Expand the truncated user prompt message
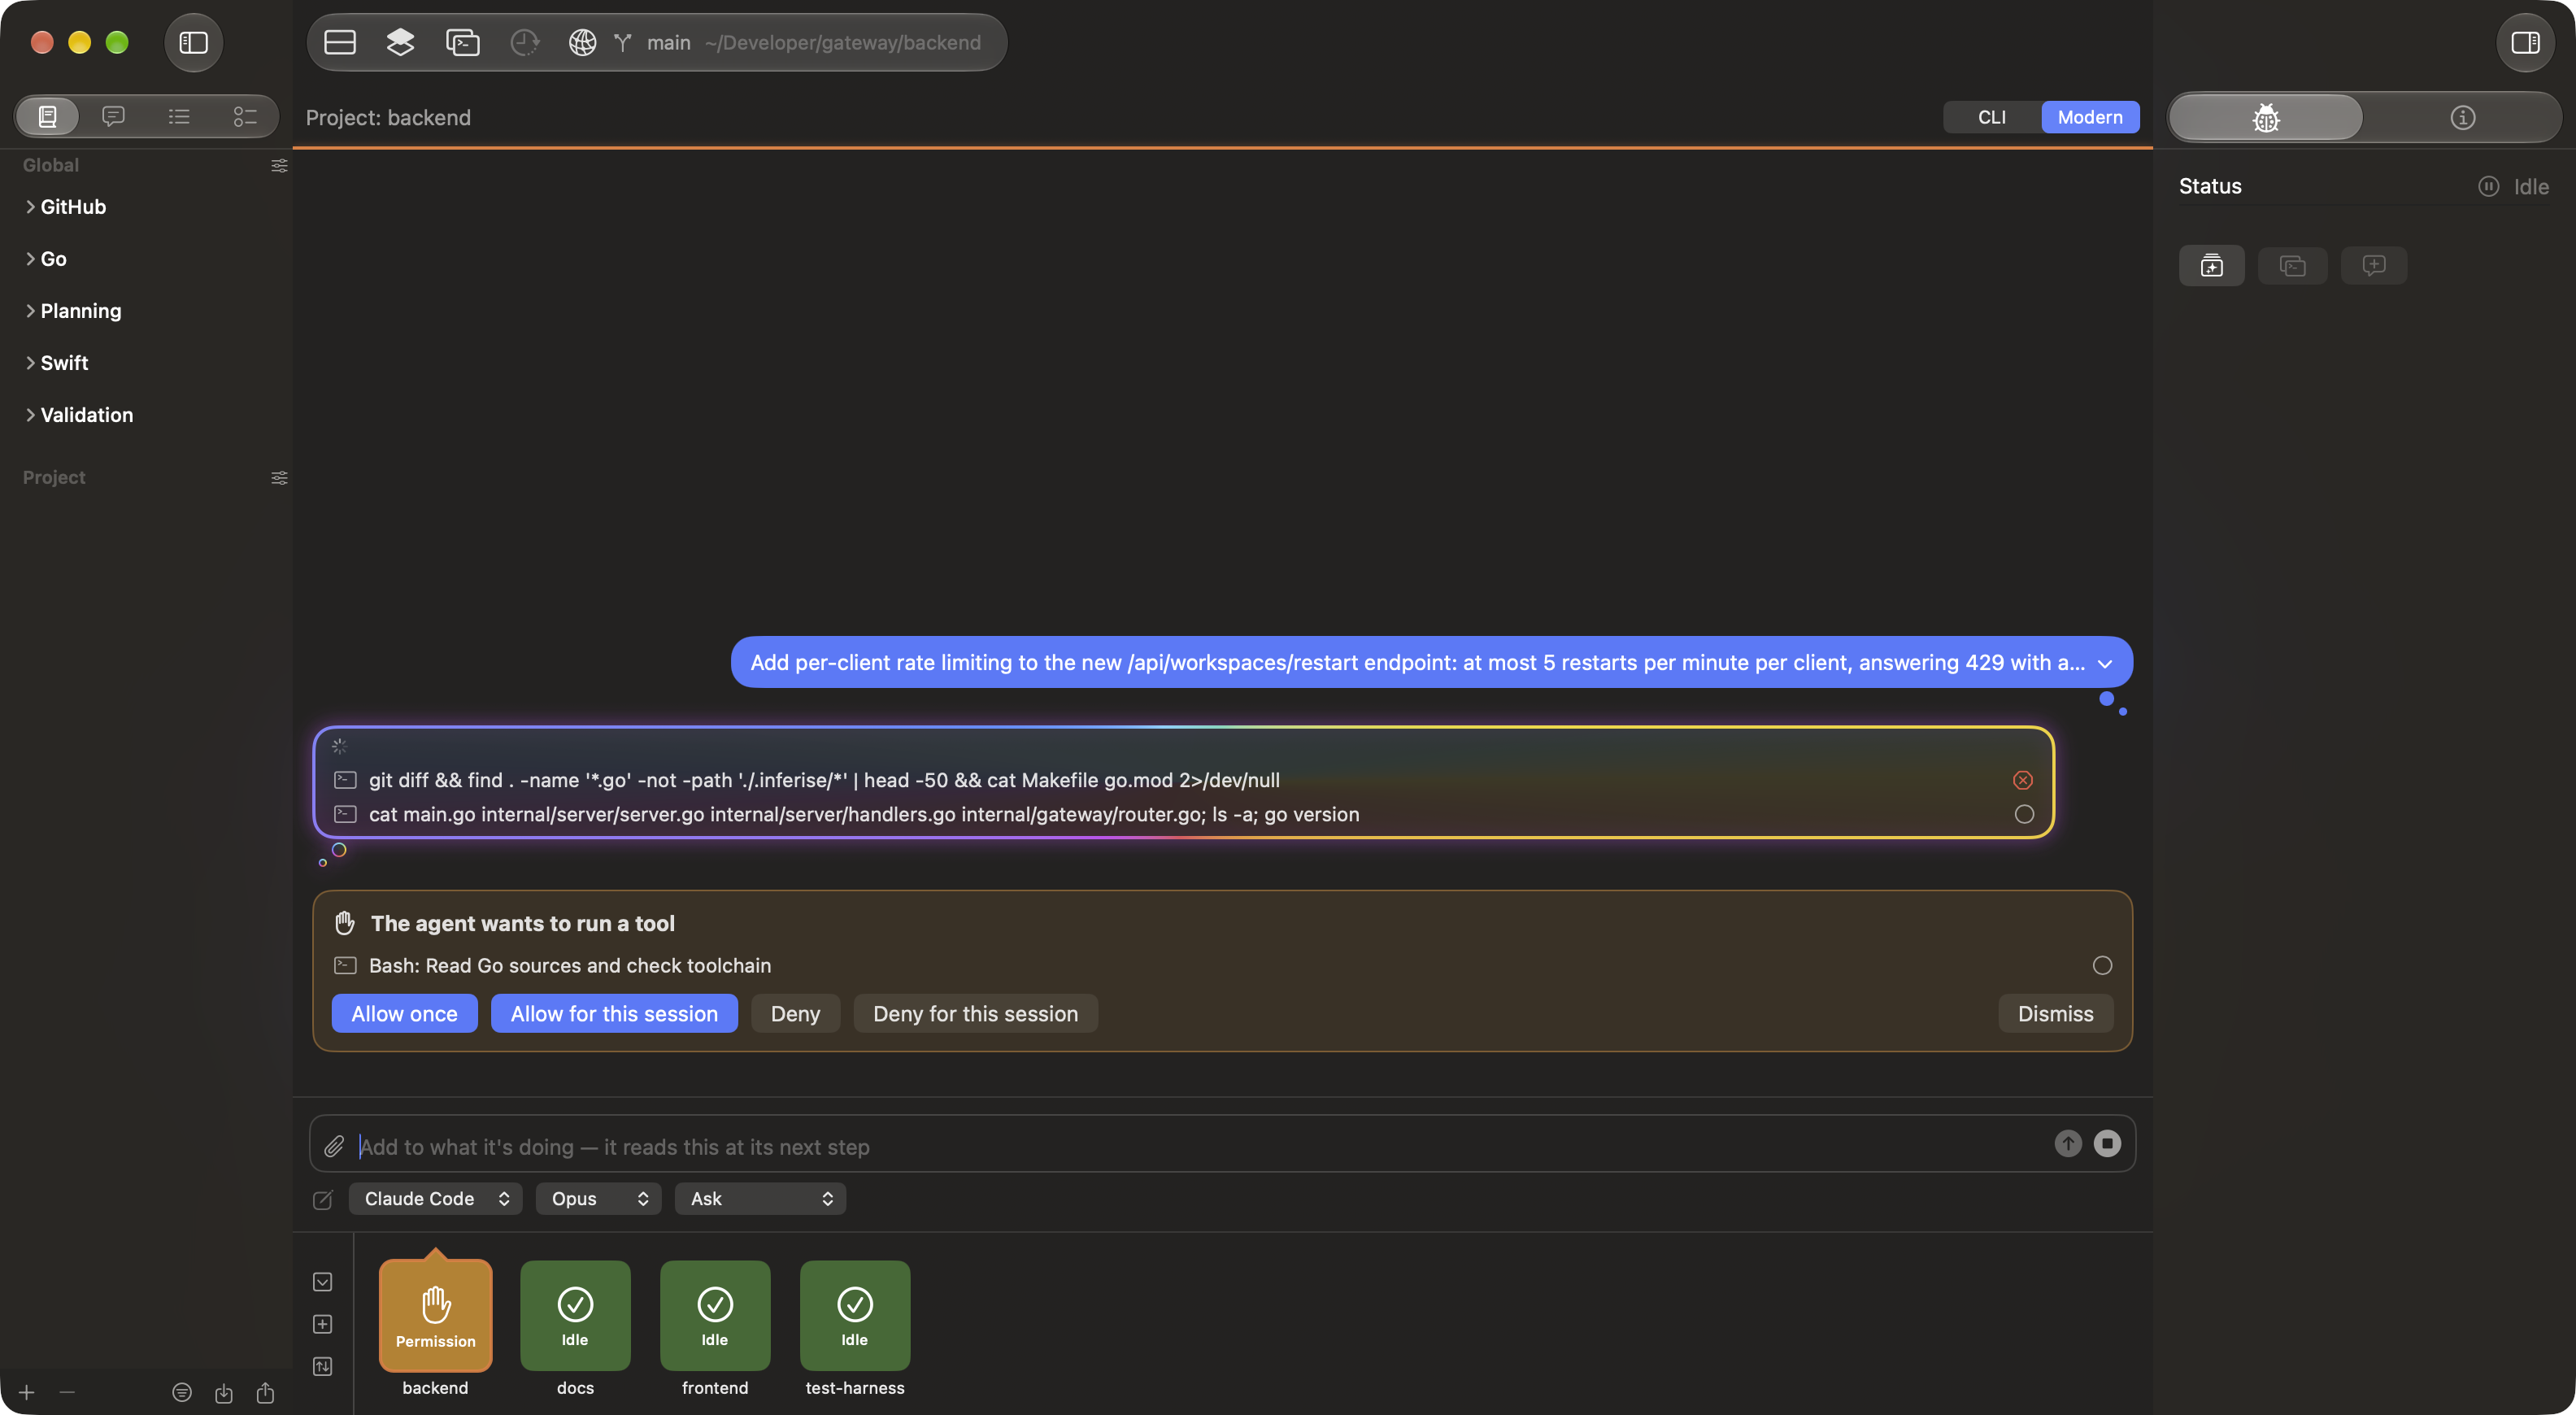 (2104, 664)
